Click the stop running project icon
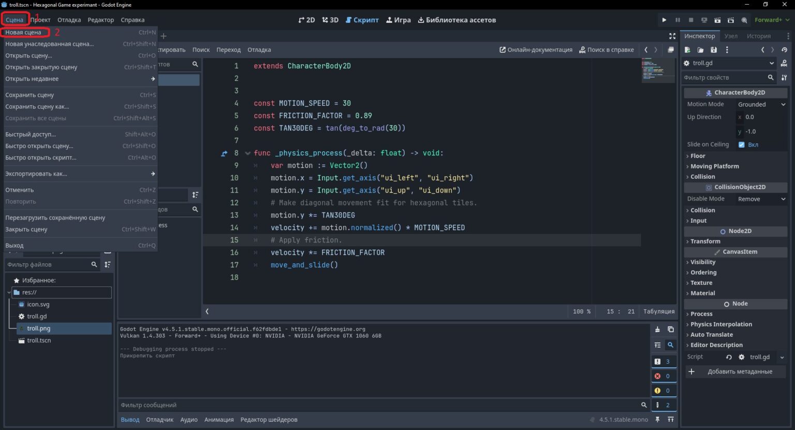Viewport: 795px width, 430px height. [691, 20]
